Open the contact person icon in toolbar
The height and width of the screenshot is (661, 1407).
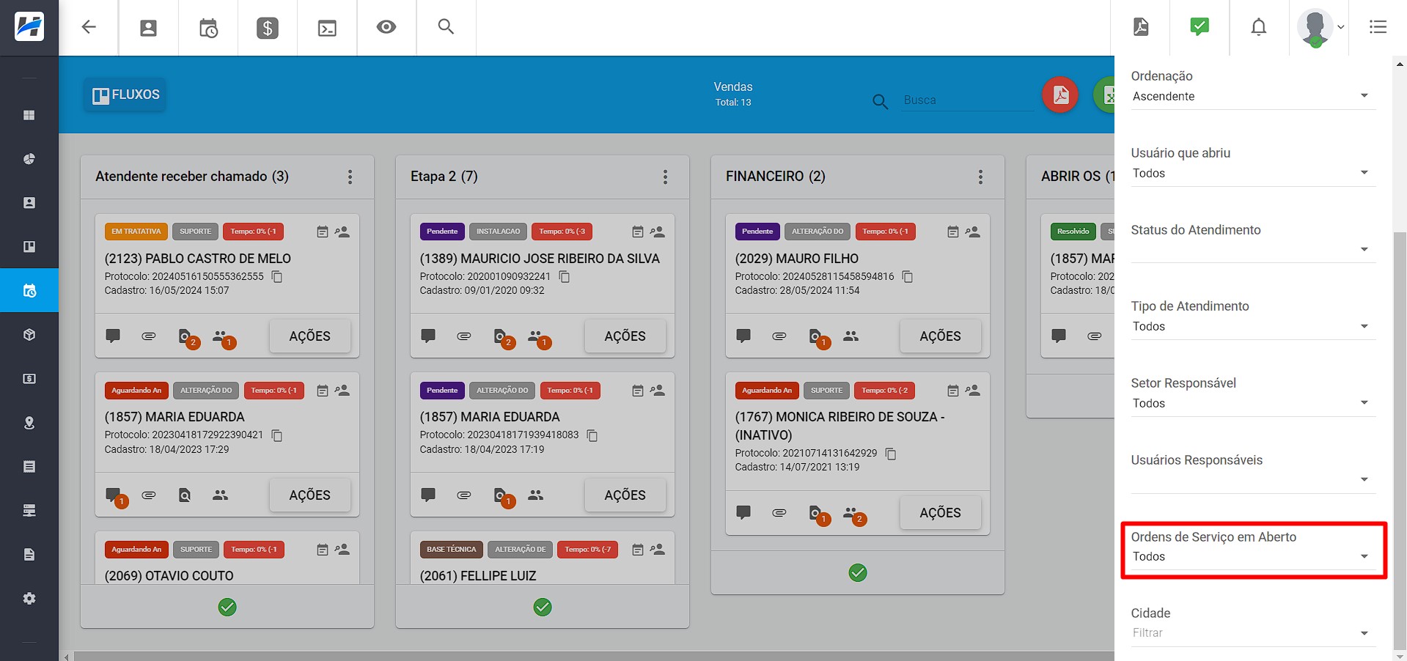tap(148, 28)
